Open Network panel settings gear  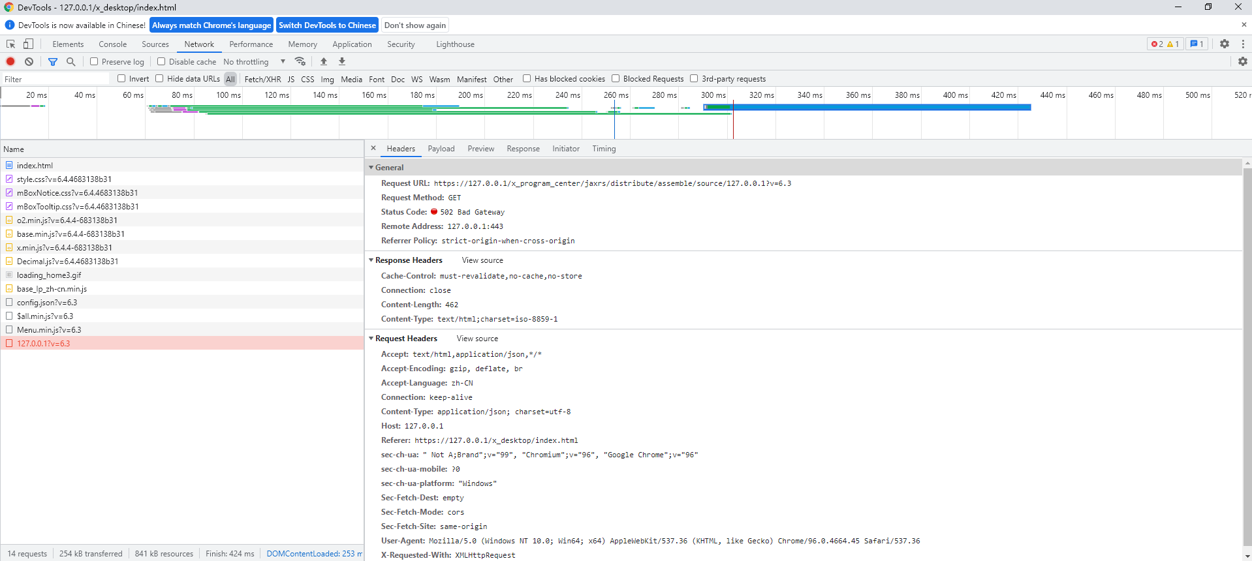(1243, 61)
